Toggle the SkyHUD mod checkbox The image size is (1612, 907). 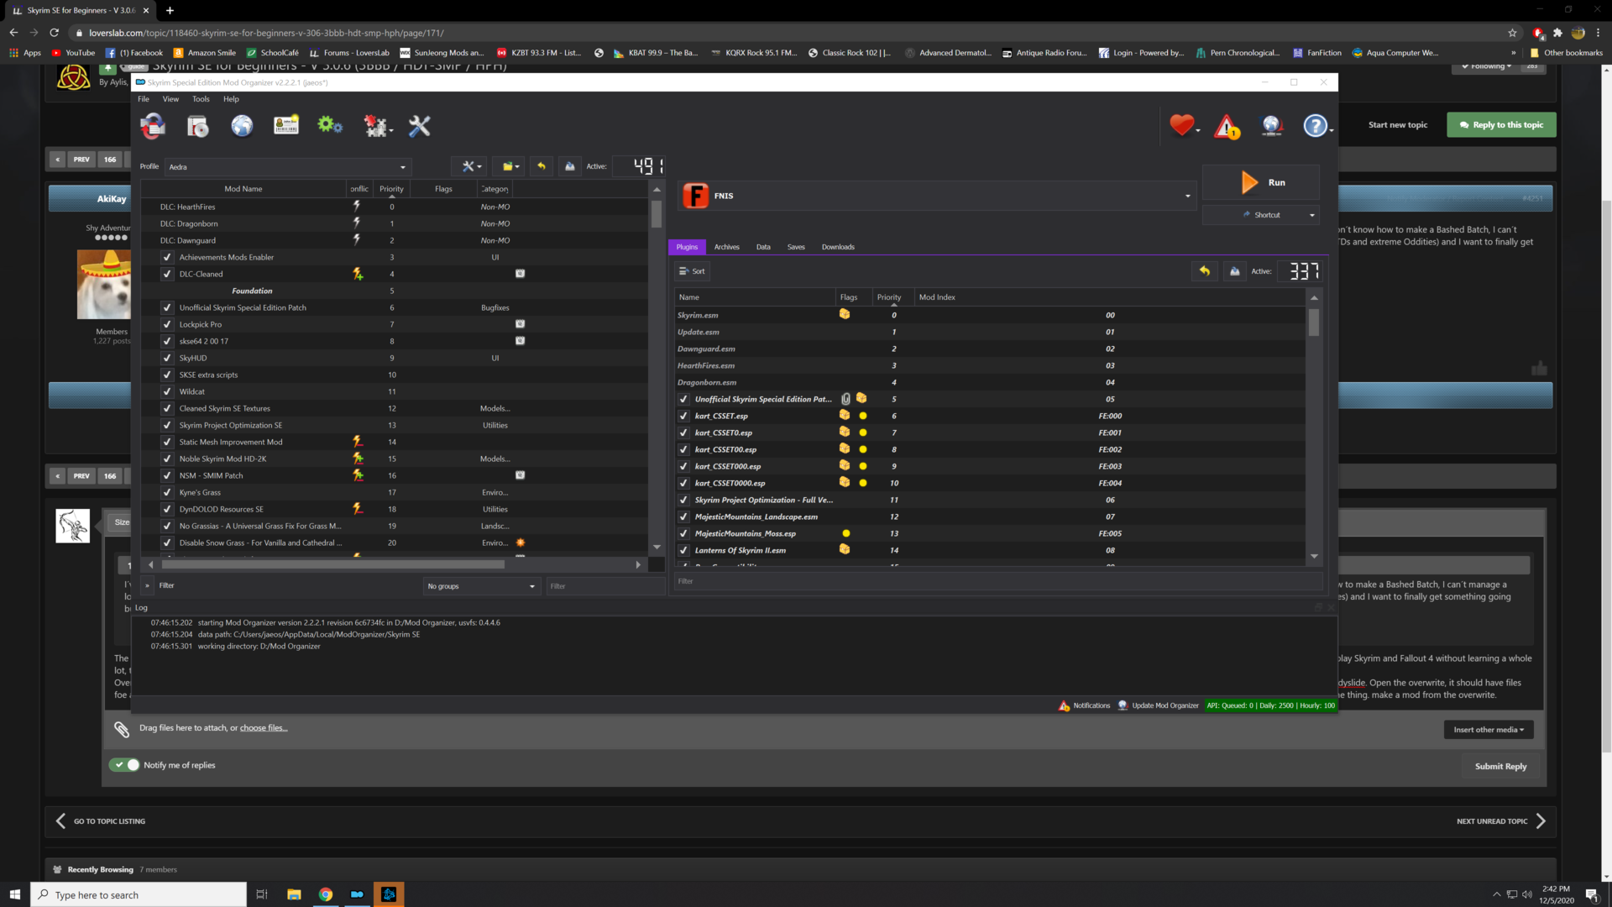(x=167, y=358)
